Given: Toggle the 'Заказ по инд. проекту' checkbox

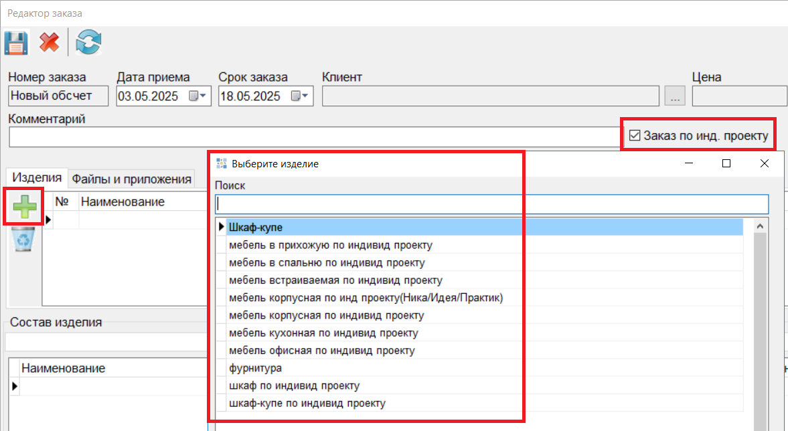Looking at the screenshot, I should coord(635,136).
